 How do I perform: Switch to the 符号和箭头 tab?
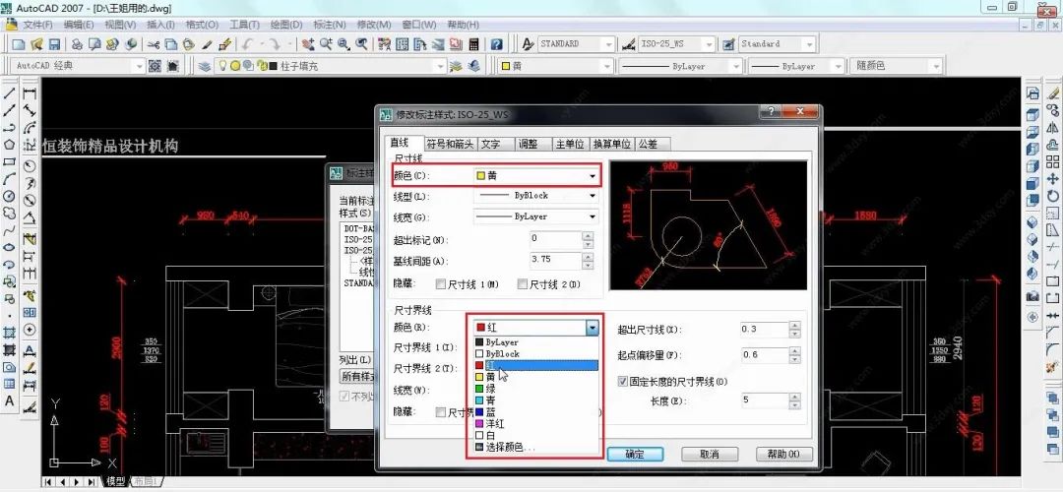pyautogui.click(x=450, y=145)
